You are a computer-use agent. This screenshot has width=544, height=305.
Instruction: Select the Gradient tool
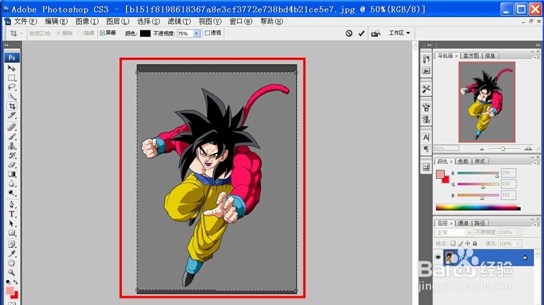(12, 174)
